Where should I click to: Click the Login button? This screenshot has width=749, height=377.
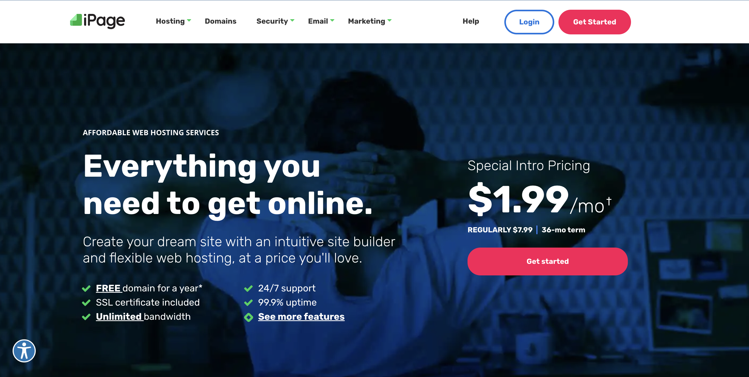click(529, 22)
